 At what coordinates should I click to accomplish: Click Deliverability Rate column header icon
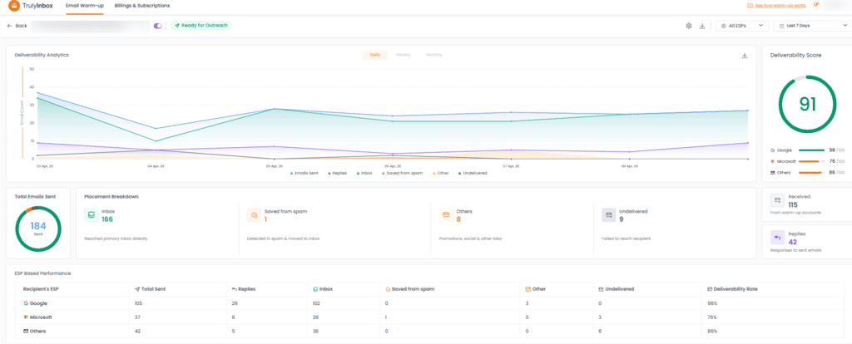(x=711, y=289)
